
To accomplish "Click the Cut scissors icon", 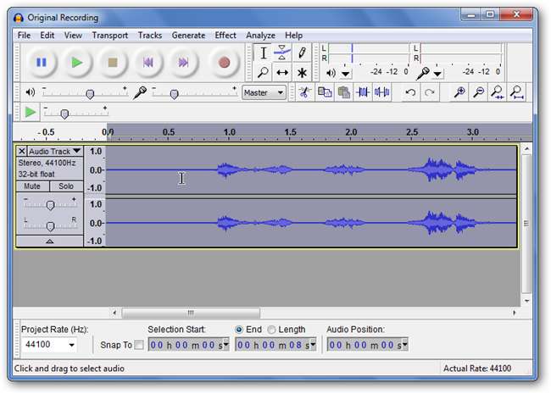I will (x=304, y=92).
